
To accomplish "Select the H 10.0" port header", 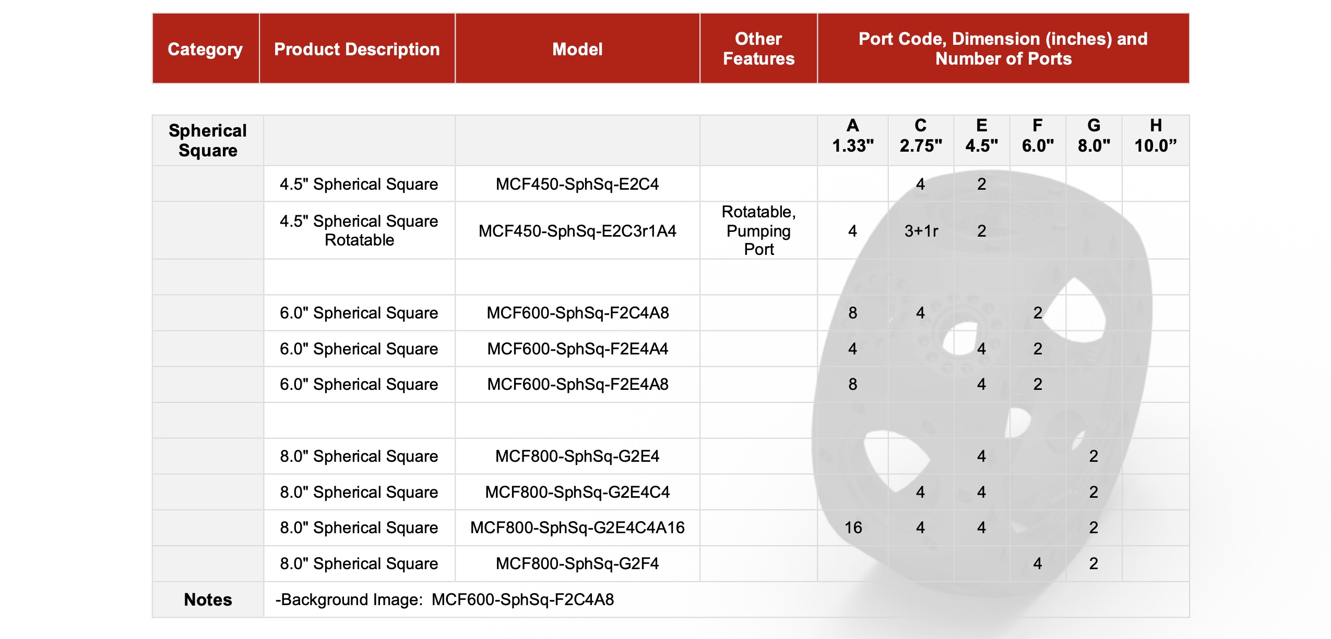I will [1155, 136].
